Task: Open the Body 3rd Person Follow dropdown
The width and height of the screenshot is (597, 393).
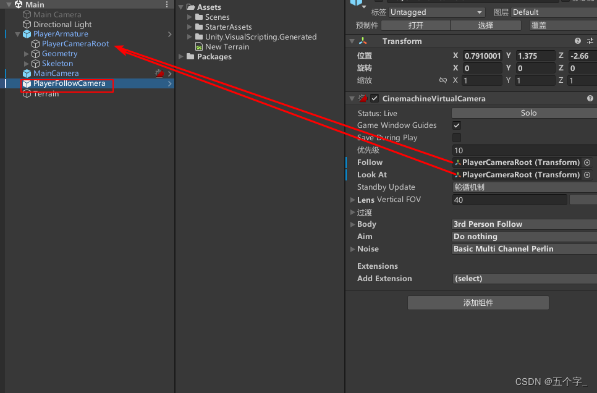Action: click(x=524, y=224)
